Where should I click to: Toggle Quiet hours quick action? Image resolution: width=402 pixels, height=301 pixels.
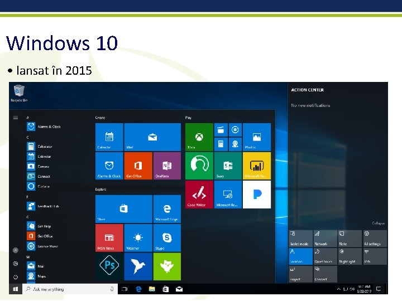coord(326,256)
